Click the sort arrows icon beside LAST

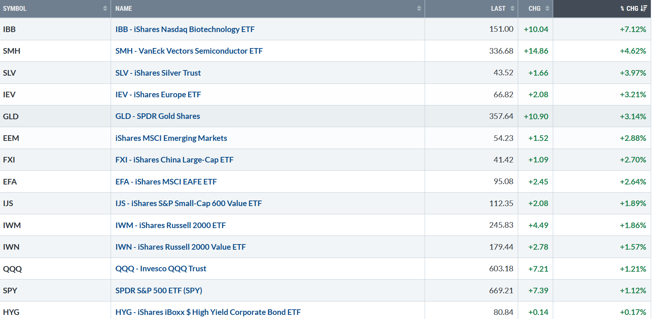click(512, 9)
